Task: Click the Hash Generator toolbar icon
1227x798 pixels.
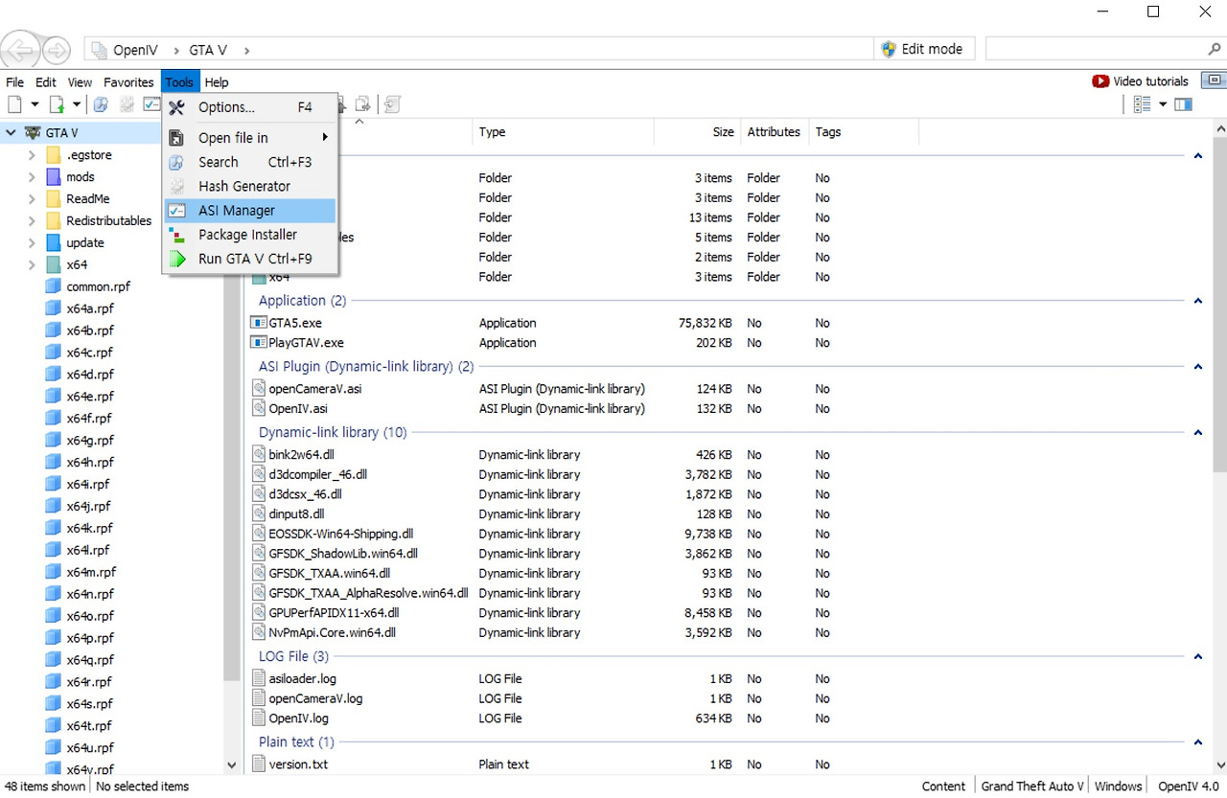Action: (127, 104)
